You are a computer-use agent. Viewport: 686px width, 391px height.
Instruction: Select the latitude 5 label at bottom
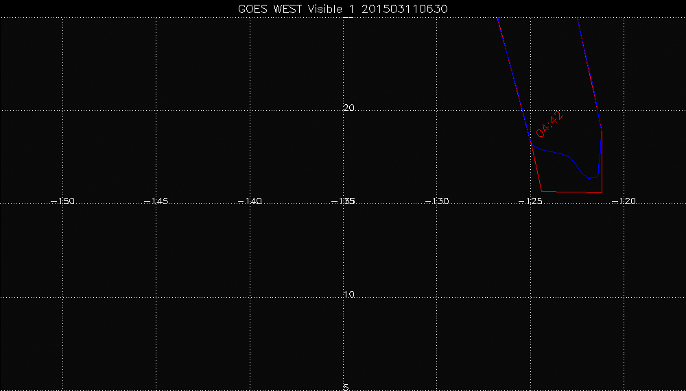point(346,387)
